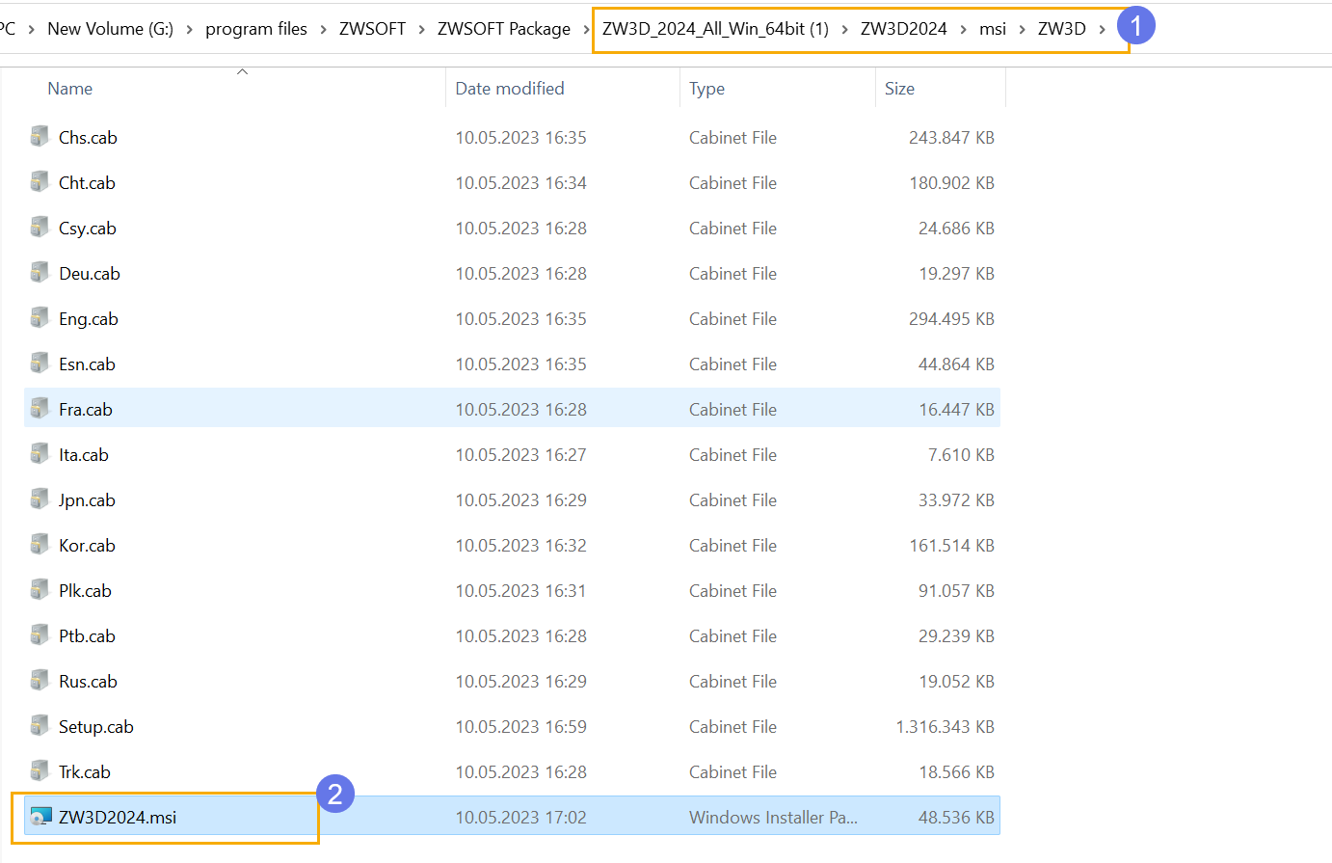Select the Esn.cab file icon
The width and height of the screenshot is (1332, 863).
click(40, 364)
